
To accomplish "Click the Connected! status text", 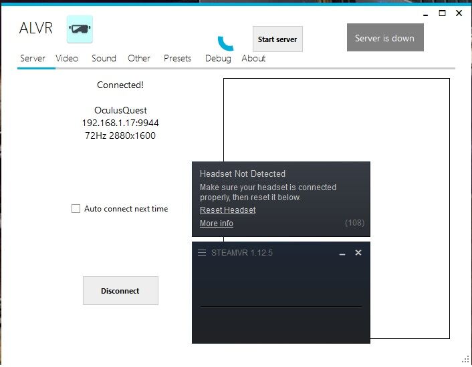I will click(x=120, y=85).
